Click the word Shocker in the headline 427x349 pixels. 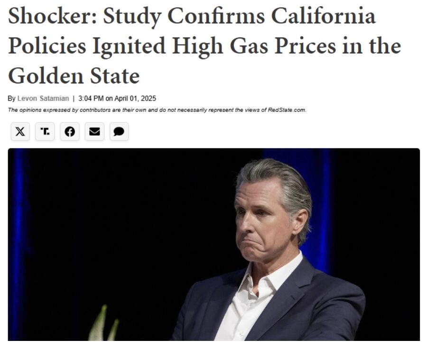pos(52,16)
